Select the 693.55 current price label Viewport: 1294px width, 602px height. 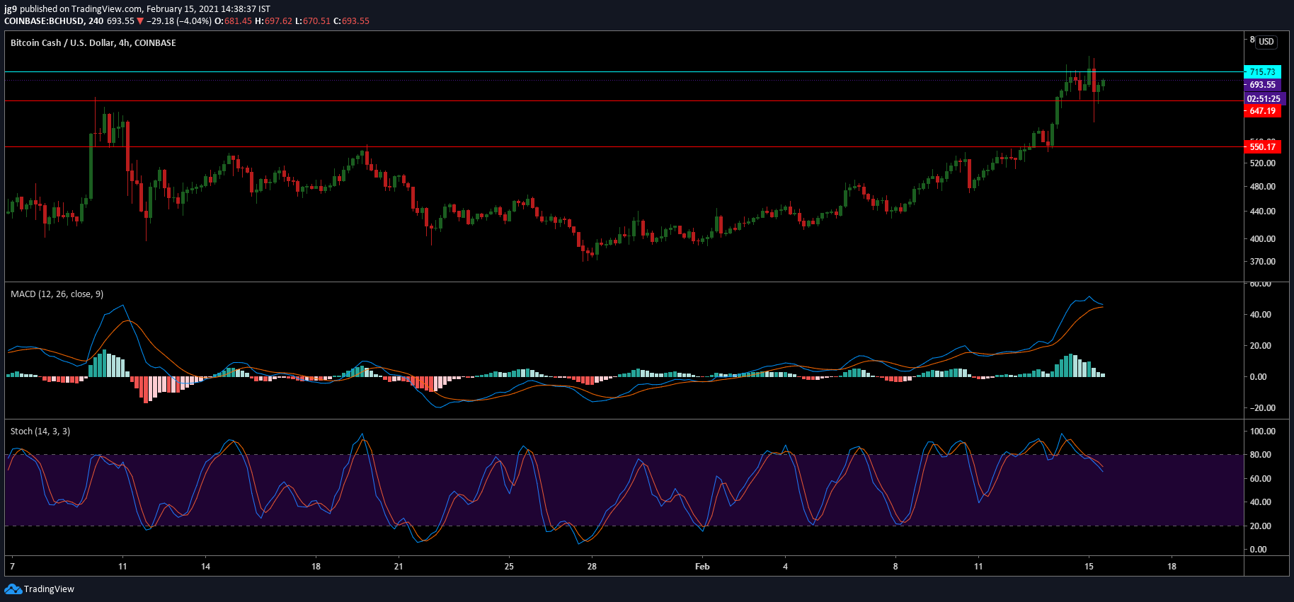[1262, 85]
